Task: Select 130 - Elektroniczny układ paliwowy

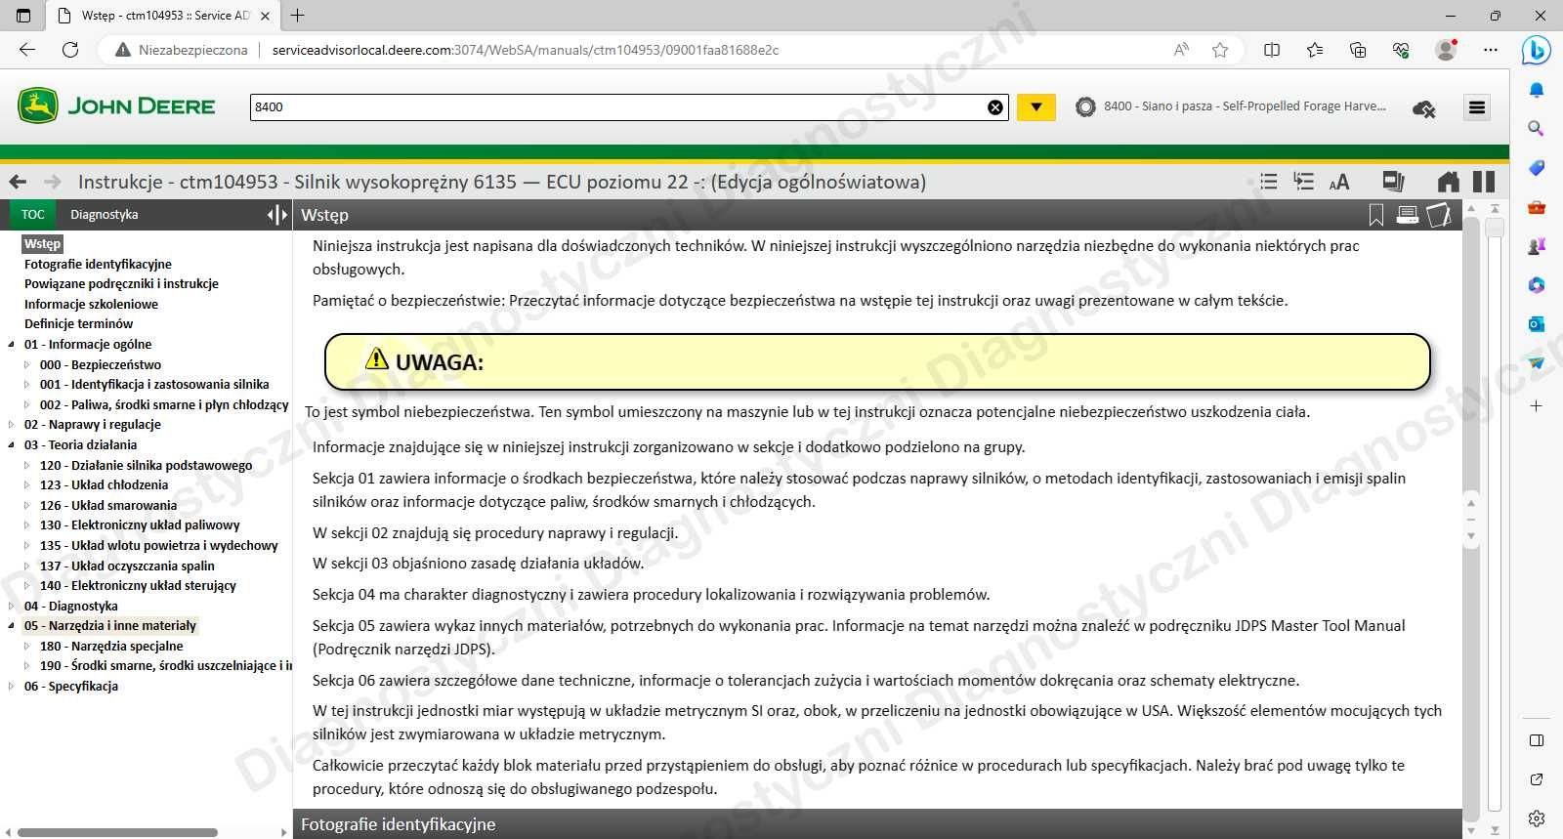Action: 140,525
